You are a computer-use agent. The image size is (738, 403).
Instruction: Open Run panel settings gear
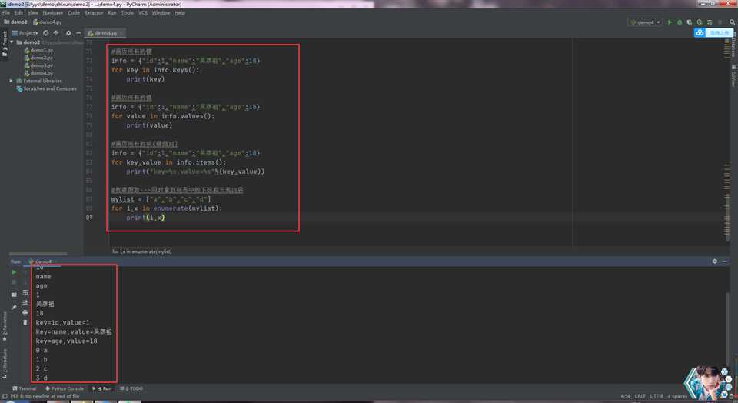pos(714,261)
